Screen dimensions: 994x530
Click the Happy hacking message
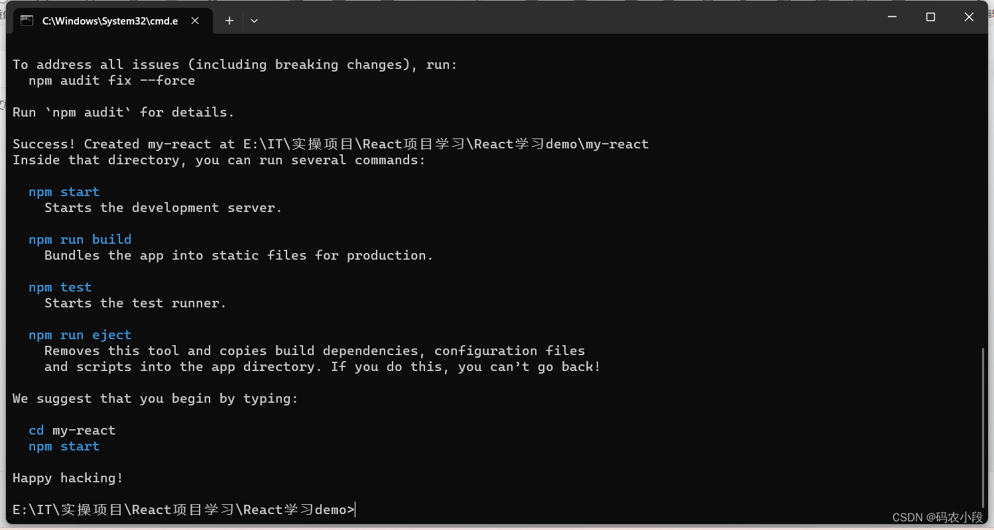67,478
